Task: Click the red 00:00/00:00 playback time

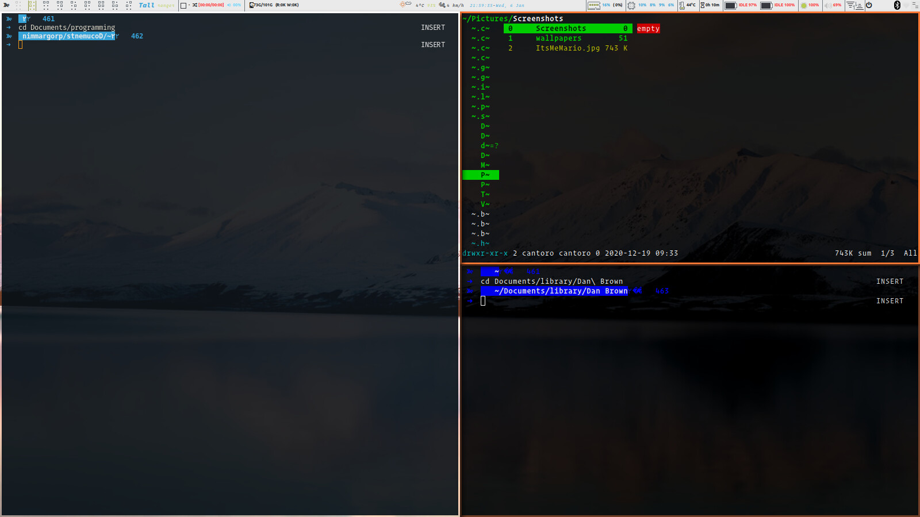Action: pos(211,5)
